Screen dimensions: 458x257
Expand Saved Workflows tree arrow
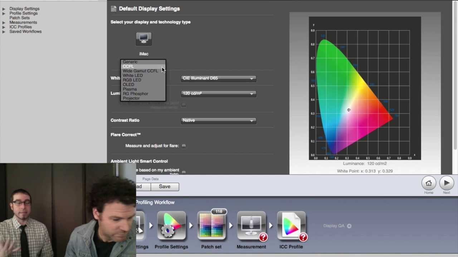click(4, 32)
